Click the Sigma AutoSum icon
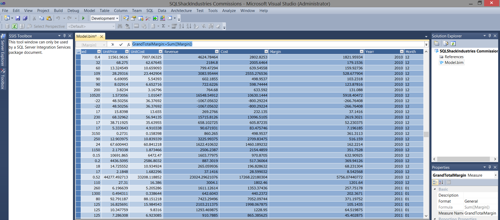The height and width of the screenshot is (220, 500). click(163, 26)
